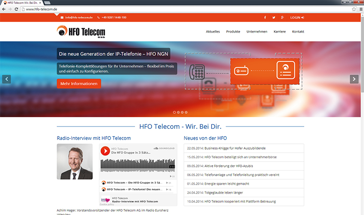Open the Facebook icon in top bar
This screenshot has width=364, height=215.
[x=265, y=17]
